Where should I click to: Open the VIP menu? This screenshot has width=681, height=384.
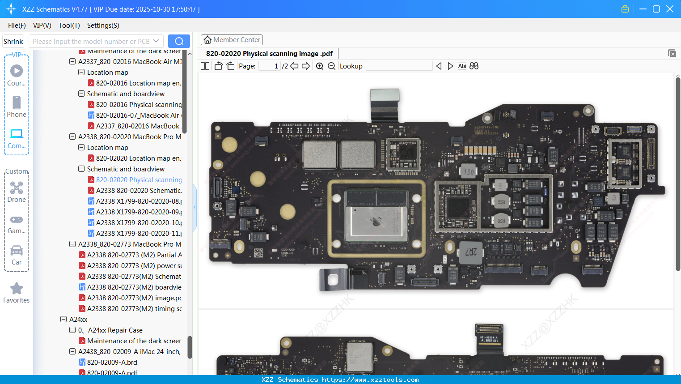pos(42,26)
